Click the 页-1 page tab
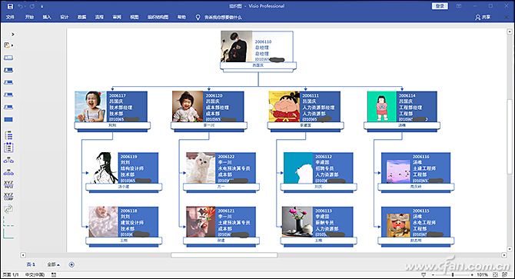The height and width of the screenshot is (279, 515). pos(31,264)
